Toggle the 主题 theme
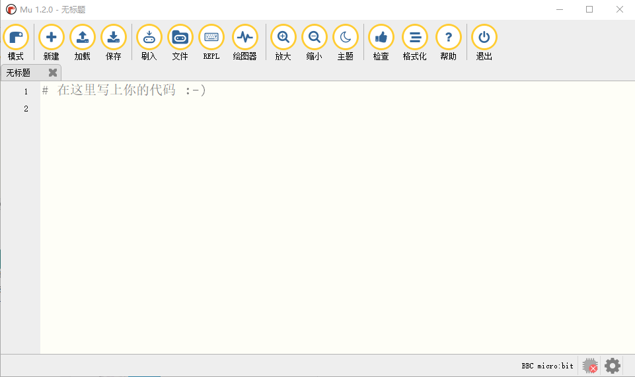635x377 pixels. pyautogui.click(x=346, y=42)
